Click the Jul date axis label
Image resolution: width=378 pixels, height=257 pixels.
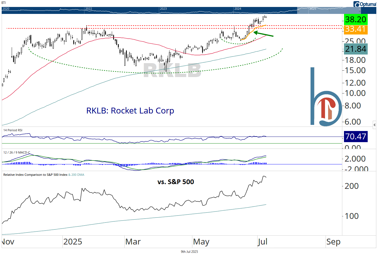click(263, 242)
